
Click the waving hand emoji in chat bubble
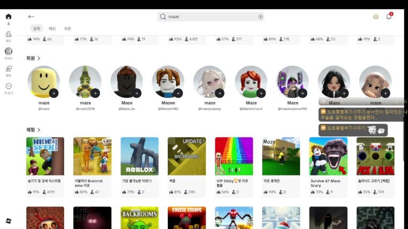tap(381, 131)
